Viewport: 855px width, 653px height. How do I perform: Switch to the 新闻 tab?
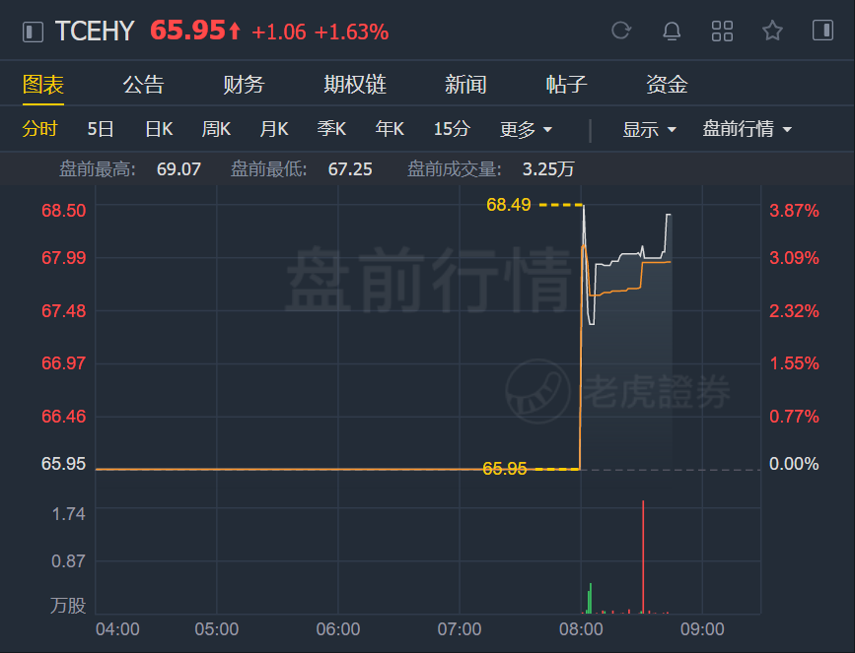click(465, 85)
